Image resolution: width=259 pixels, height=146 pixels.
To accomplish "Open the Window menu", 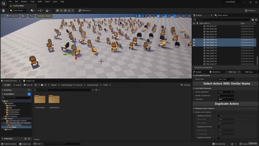I will [24, 2].
